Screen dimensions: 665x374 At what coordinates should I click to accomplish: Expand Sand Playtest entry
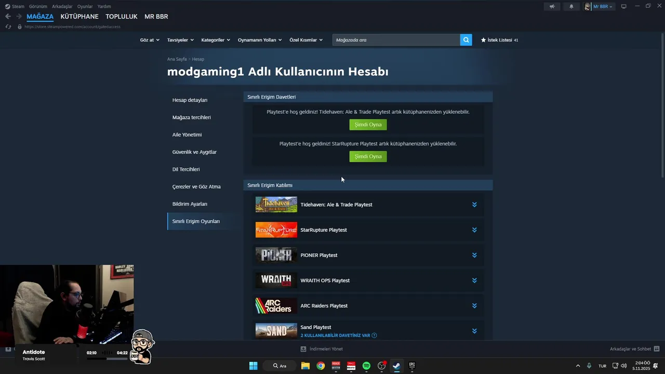pos(474,331)
